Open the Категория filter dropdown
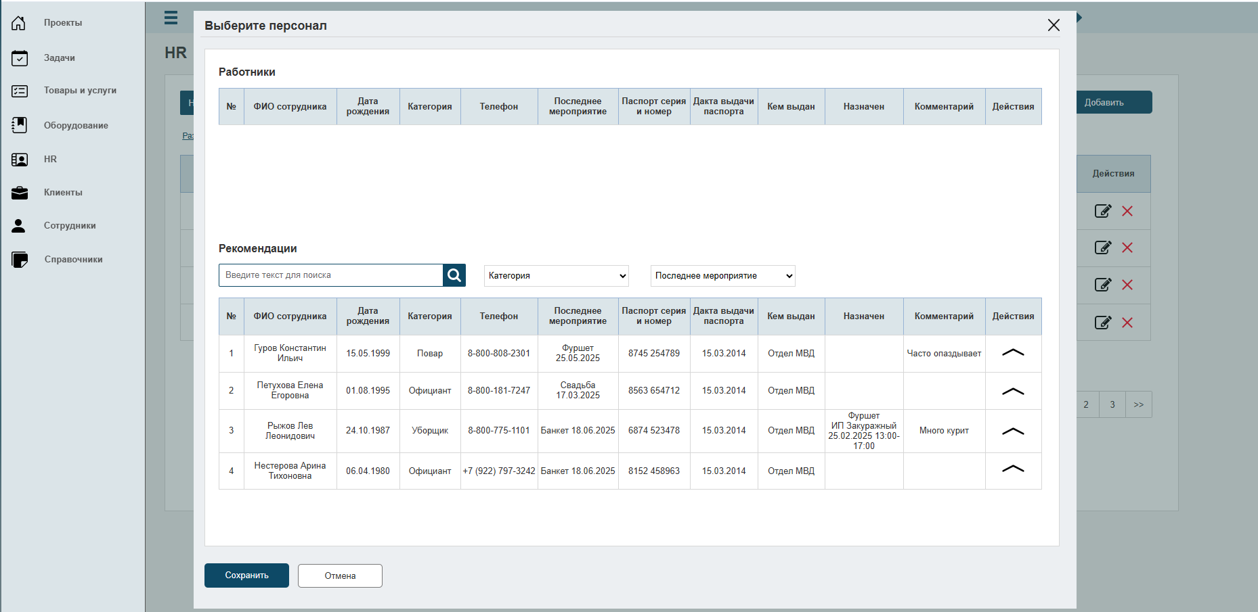This screenshot has width=1258, height=612. (x=557, y=276)
